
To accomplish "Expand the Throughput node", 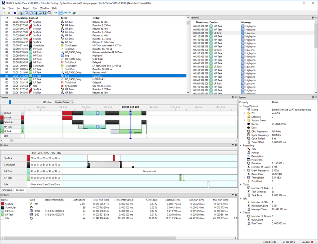I will [x=244, y=177].
